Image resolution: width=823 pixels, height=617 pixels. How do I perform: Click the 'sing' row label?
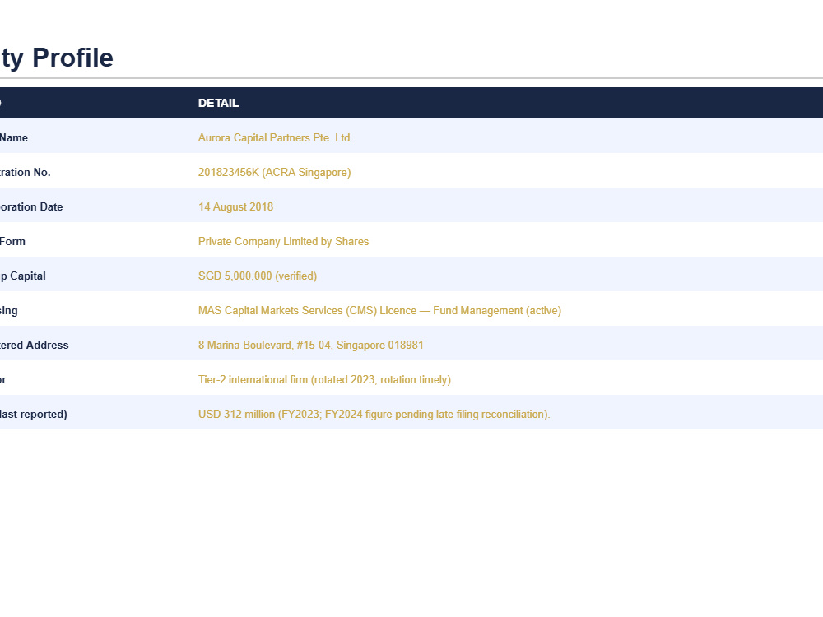click(9, 311)
